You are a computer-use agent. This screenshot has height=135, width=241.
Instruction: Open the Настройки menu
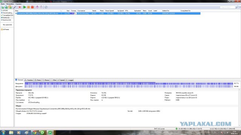coord(10,4)
